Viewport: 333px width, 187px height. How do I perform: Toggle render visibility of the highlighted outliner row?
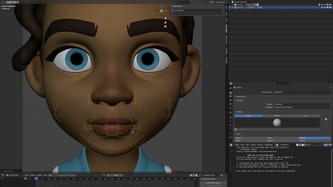[330, 7]
